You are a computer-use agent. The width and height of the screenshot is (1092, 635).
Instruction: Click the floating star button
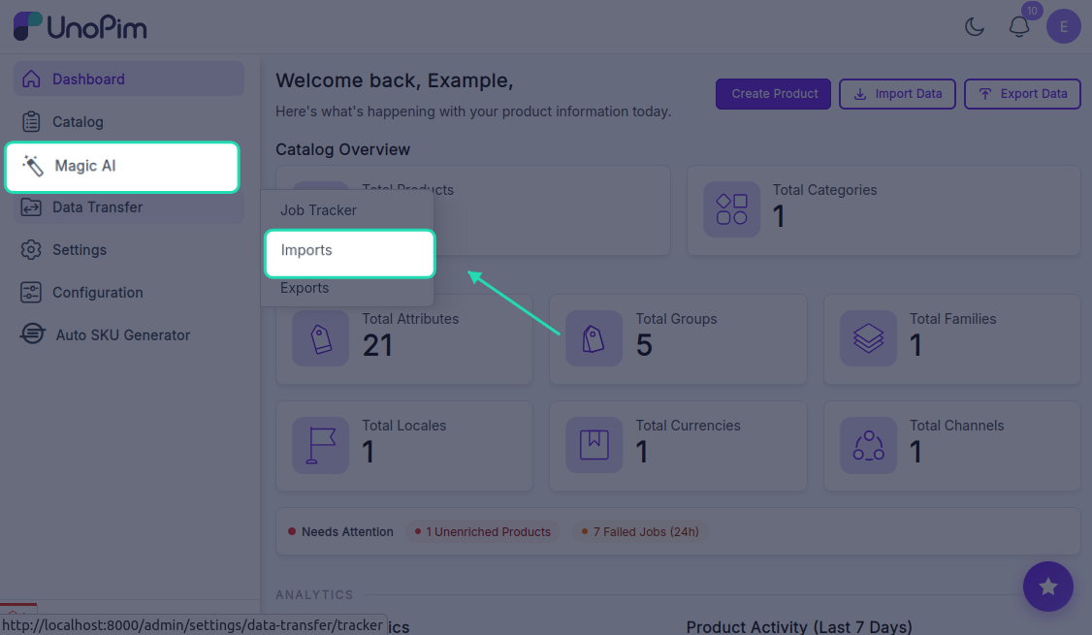click(1047, 587)
